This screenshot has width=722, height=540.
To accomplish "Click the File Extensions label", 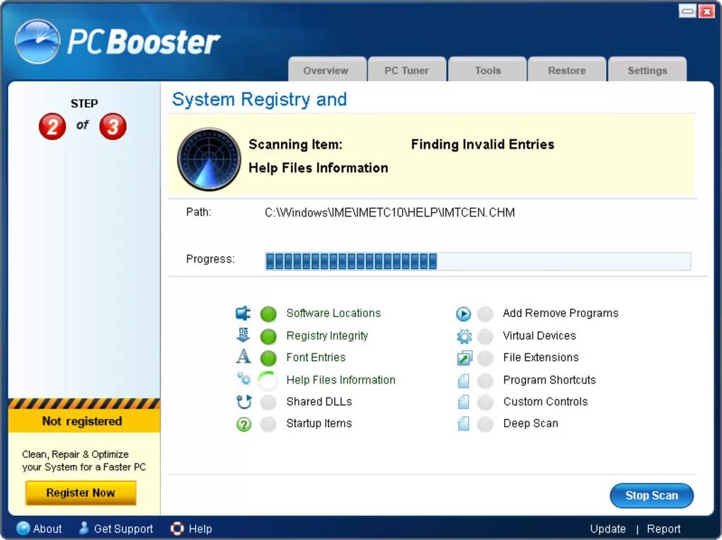I will pyautogui.click(x=541, y=357).
